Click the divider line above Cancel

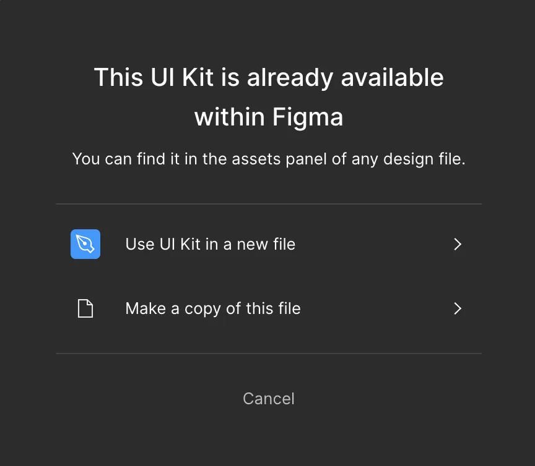click(269, 354)
